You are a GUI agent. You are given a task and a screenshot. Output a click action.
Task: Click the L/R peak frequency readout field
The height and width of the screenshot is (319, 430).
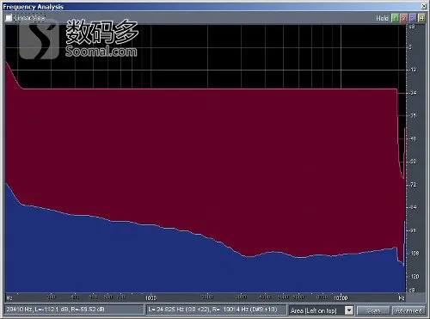pos(217,310)
